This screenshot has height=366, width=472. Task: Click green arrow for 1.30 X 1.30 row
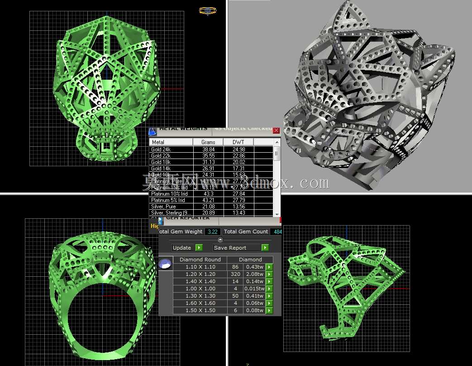pyautogui.click(x=269, y=296)
